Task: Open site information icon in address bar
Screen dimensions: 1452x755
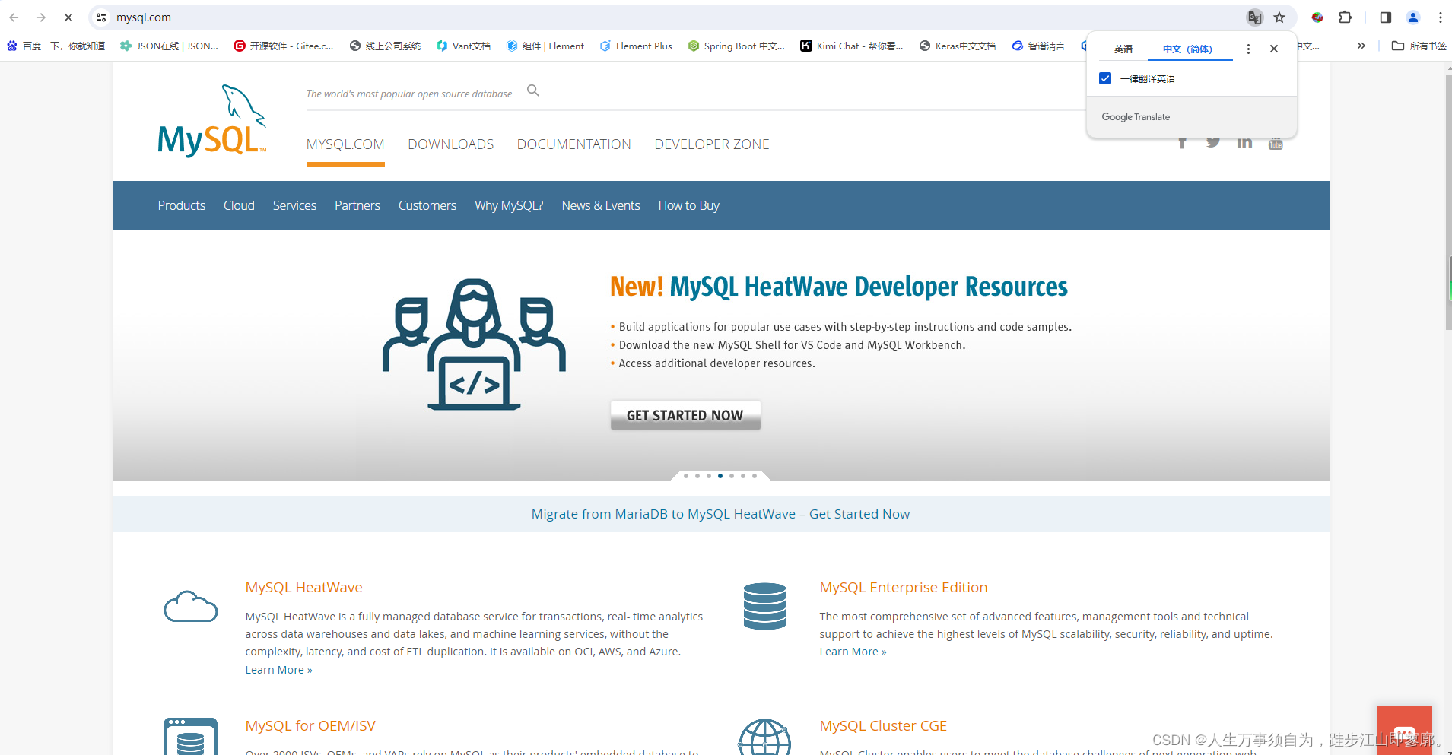Action: point(101,17)
